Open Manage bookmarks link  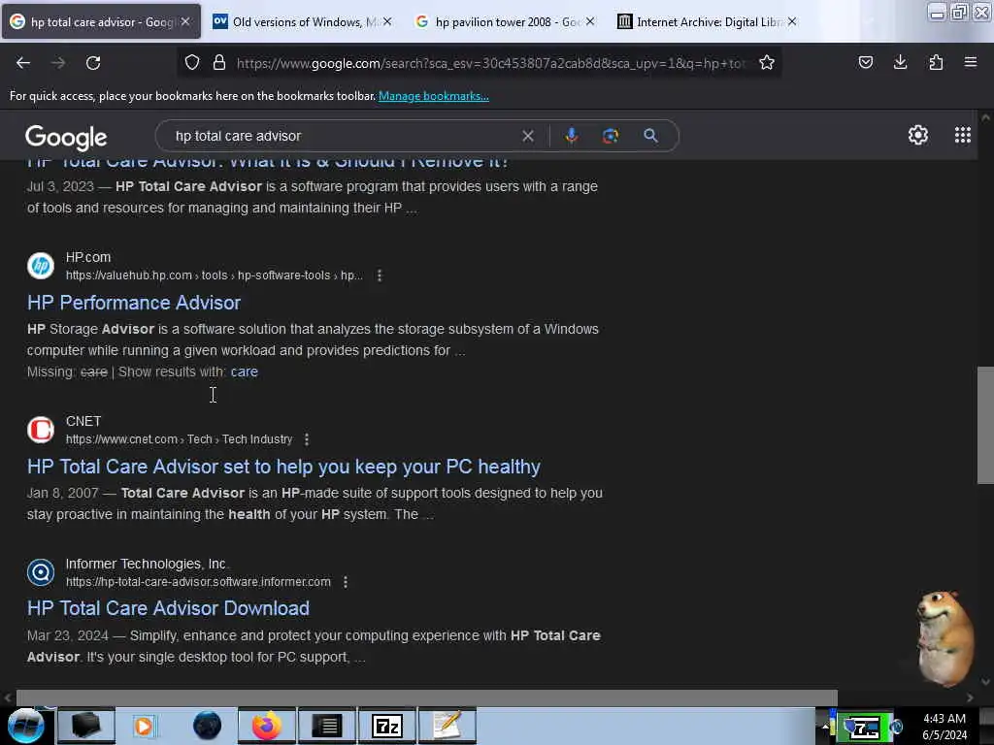coord(434,96)
